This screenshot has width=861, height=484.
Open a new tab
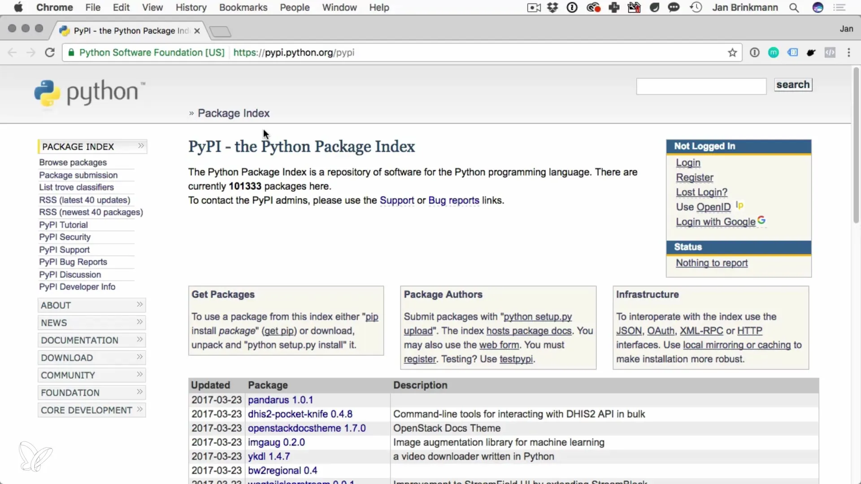[220, 31]
